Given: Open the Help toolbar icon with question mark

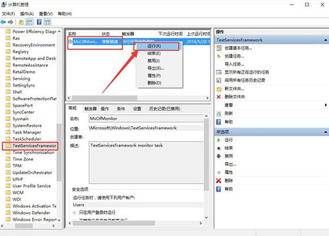Looking at the screenshot, I should 39,22.
